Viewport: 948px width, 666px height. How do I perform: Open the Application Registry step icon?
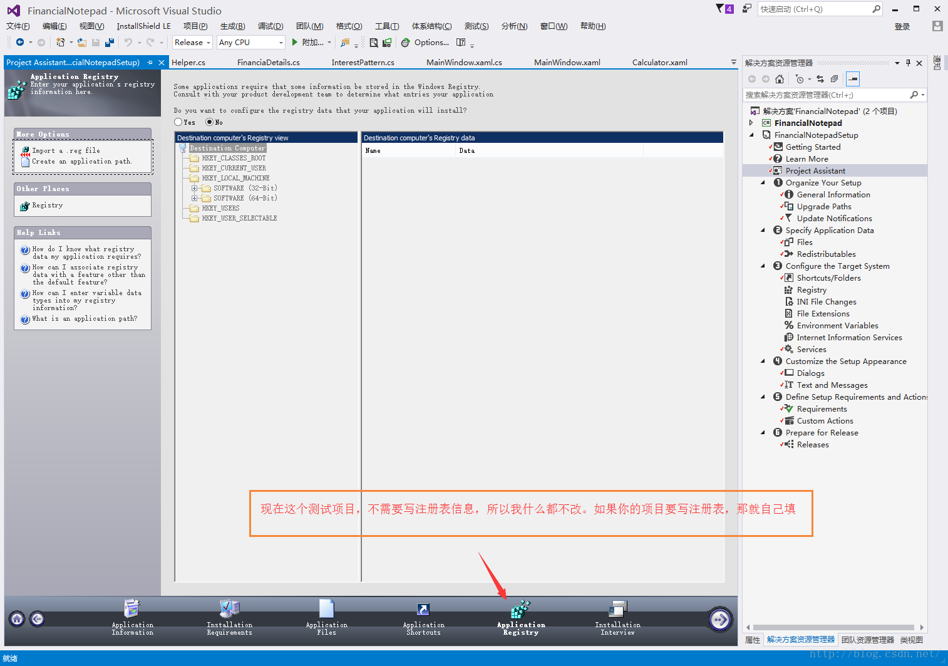point(520,609)
